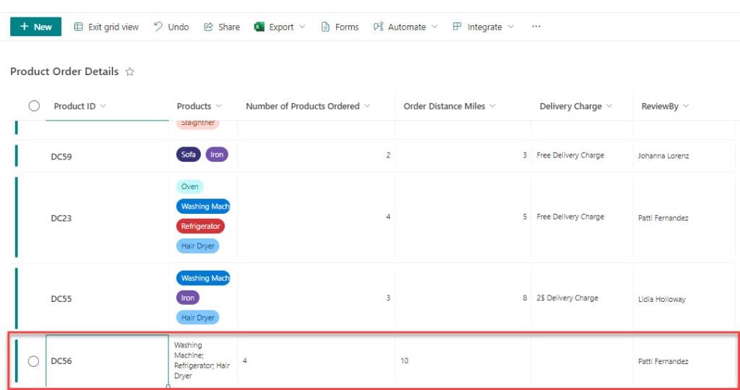Click the Export label
The width and height of the screenshot is (740, 390).
pyautogui.click(x=281, y=27)
